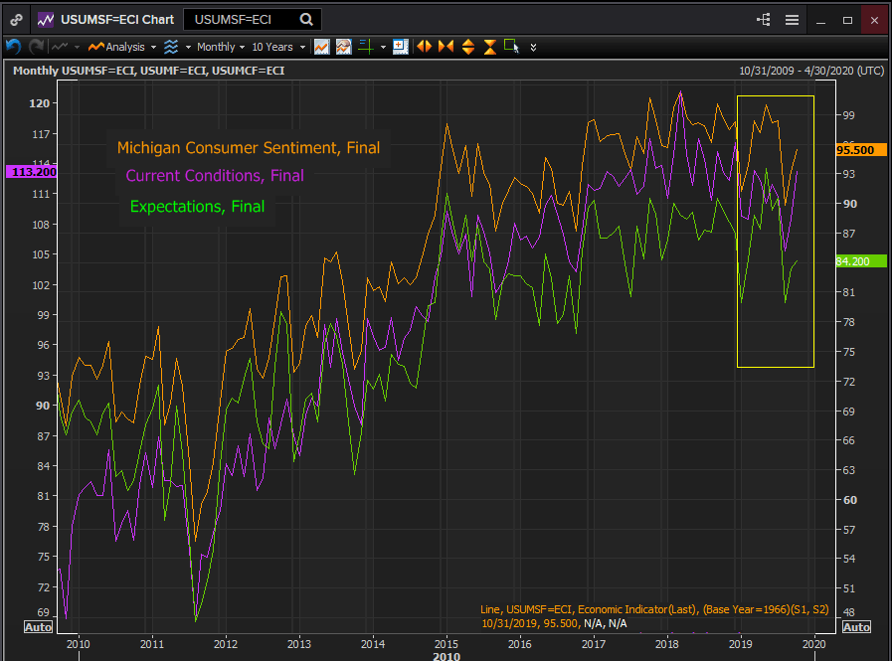This screenshot has height=661, width=892.
Task: Open the related tree structure icon
Action: [x=764, y=19]
